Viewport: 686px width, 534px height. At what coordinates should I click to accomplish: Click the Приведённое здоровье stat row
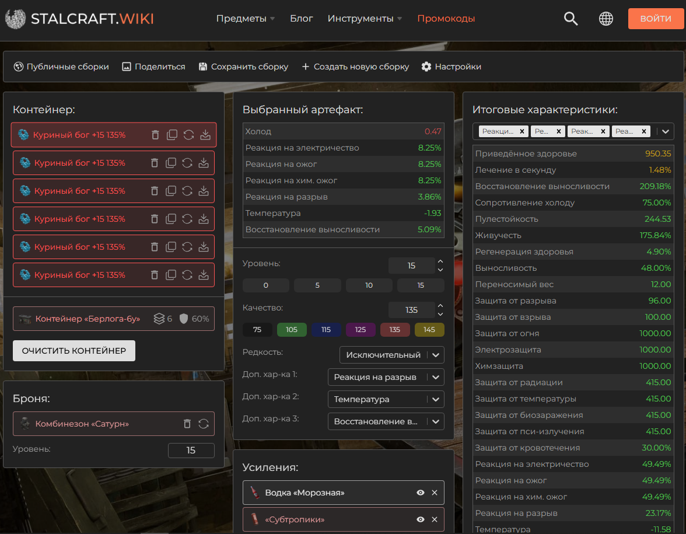573,153
